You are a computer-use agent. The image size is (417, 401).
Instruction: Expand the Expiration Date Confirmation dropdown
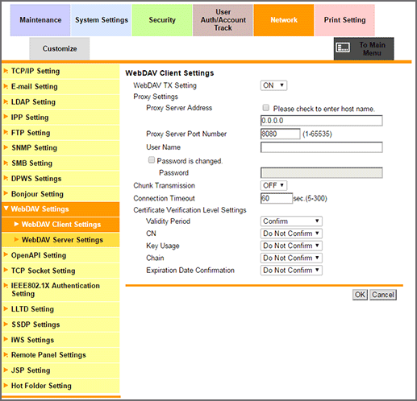point(291,270)
